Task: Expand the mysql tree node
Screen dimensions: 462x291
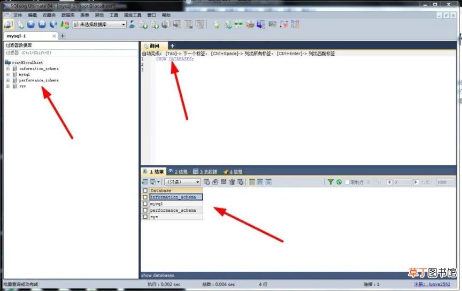Action: click(x=8, y=74)
